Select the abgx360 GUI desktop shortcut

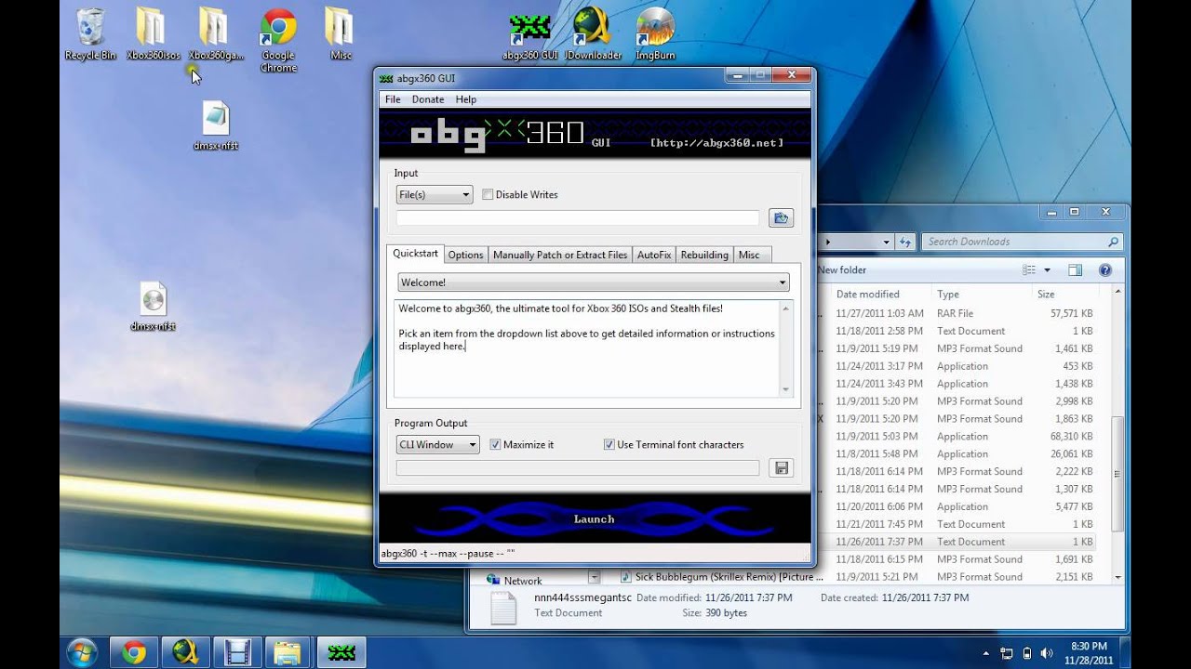[529, 34]
